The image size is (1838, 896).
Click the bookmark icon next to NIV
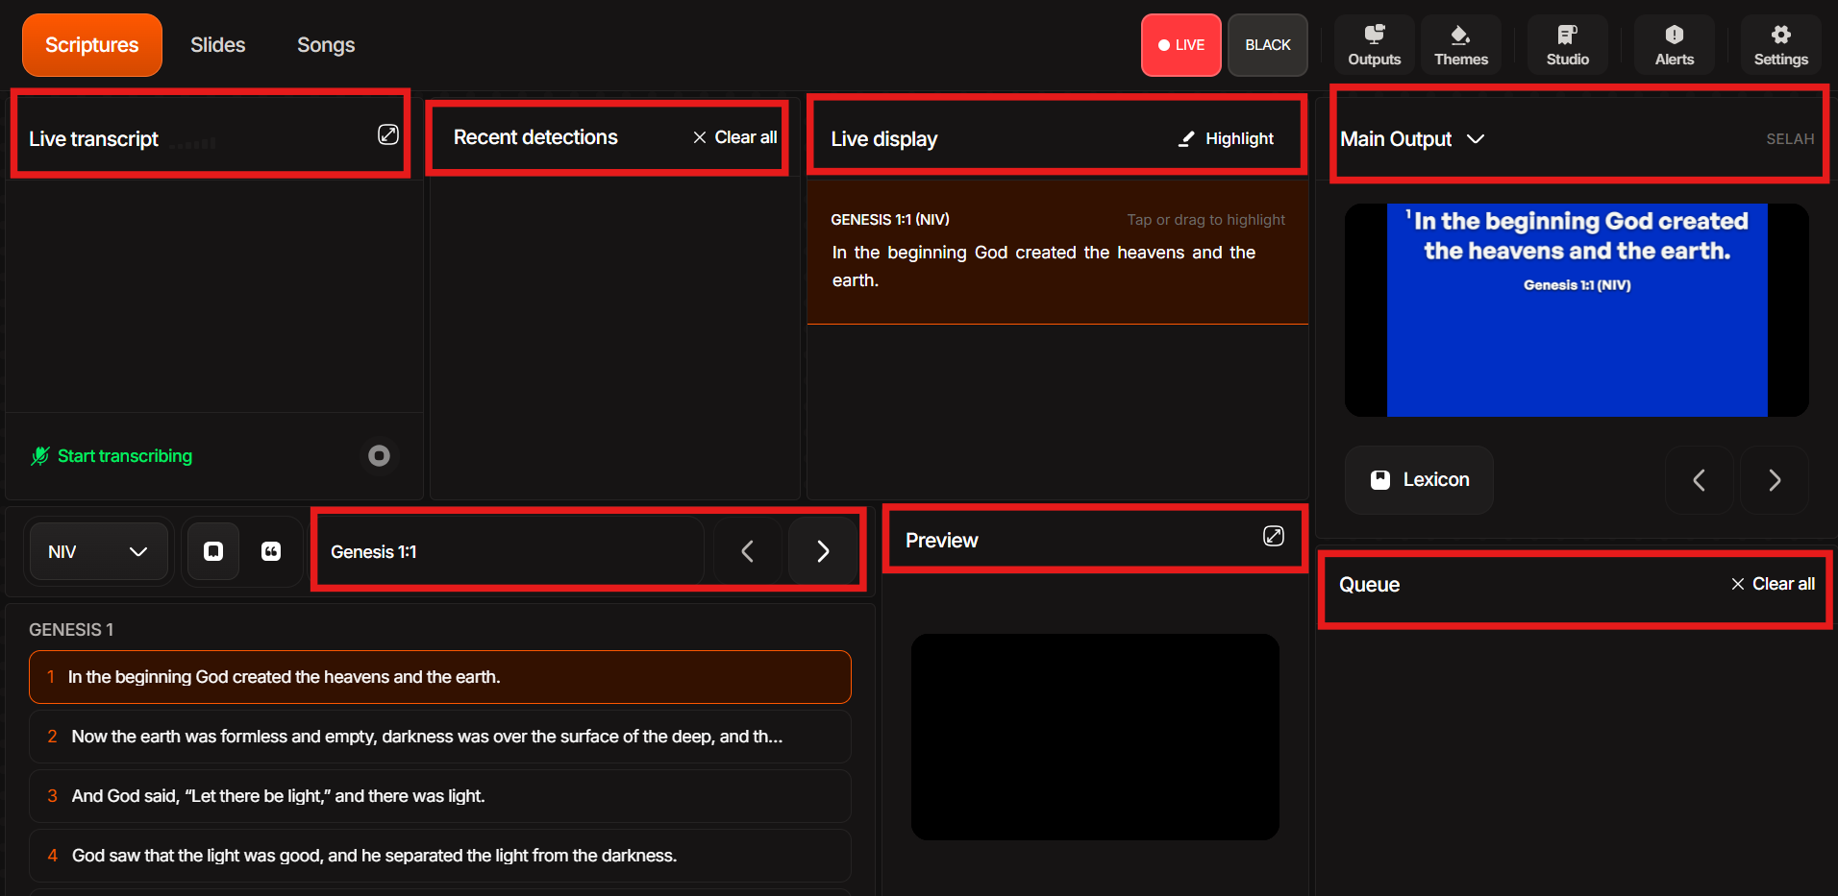213,551
